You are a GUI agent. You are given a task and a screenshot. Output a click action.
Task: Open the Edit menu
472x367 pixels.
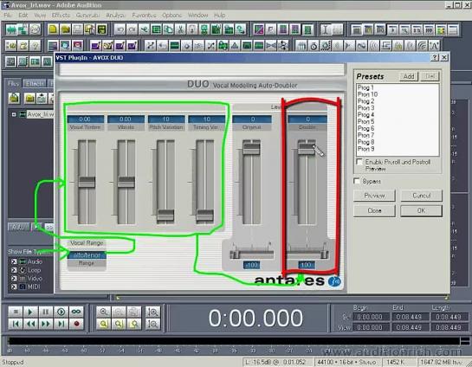23,16
